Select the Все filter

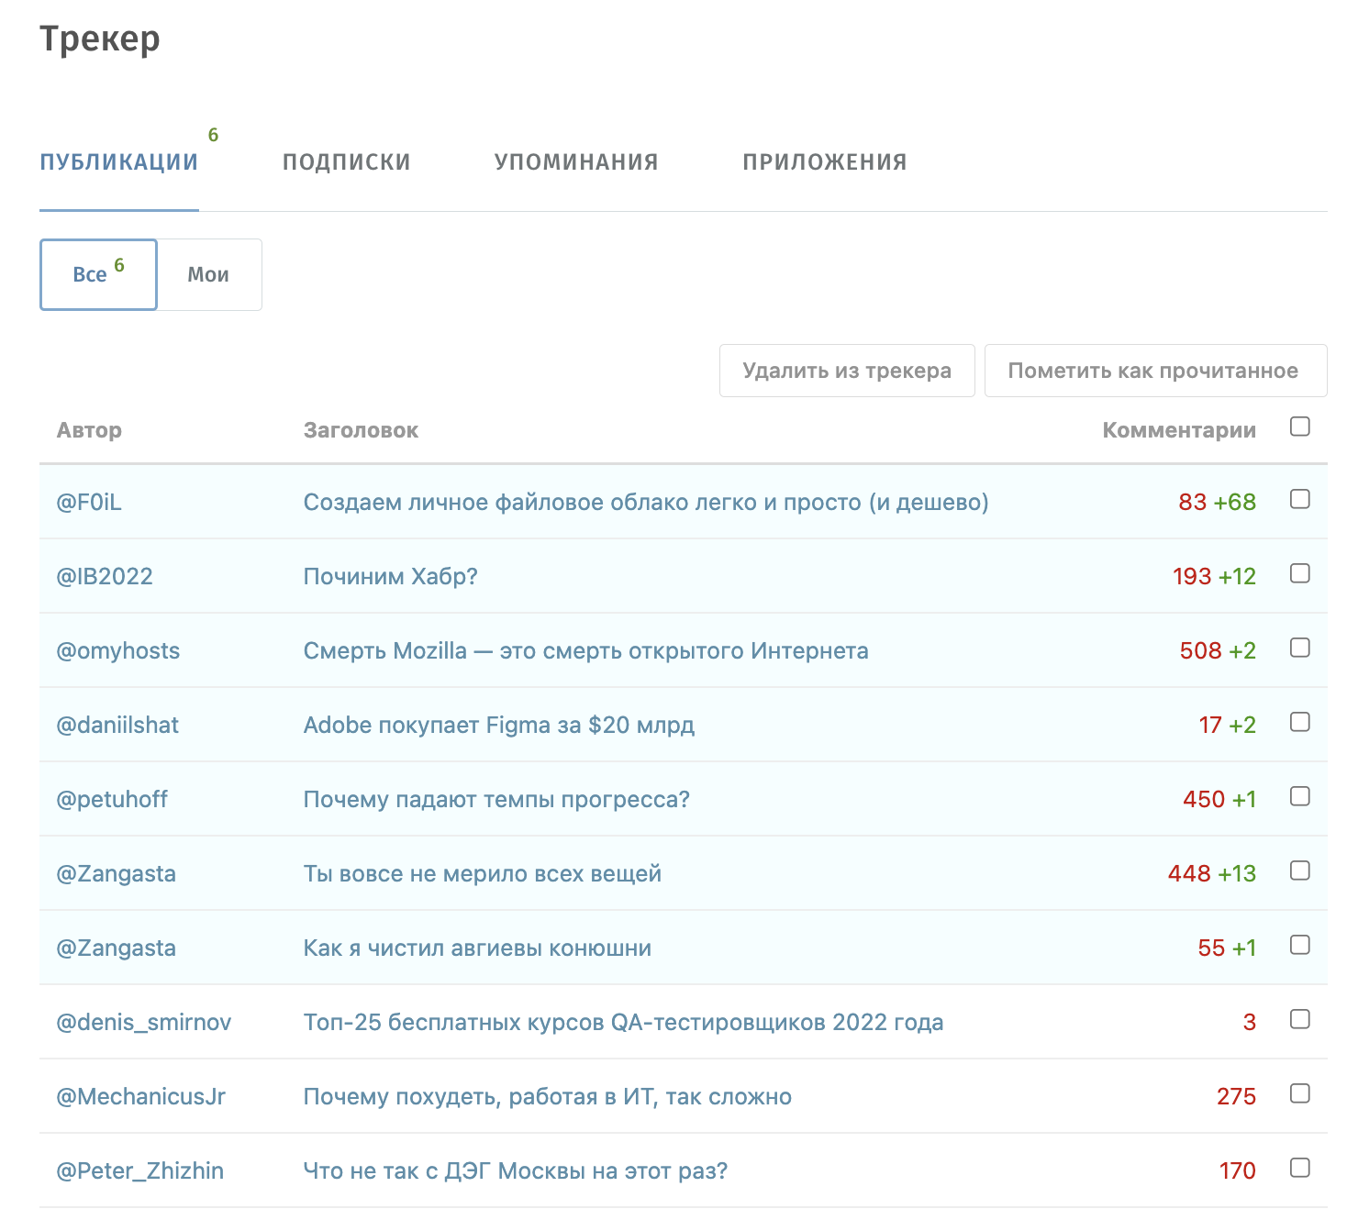(x=98, y=274)
